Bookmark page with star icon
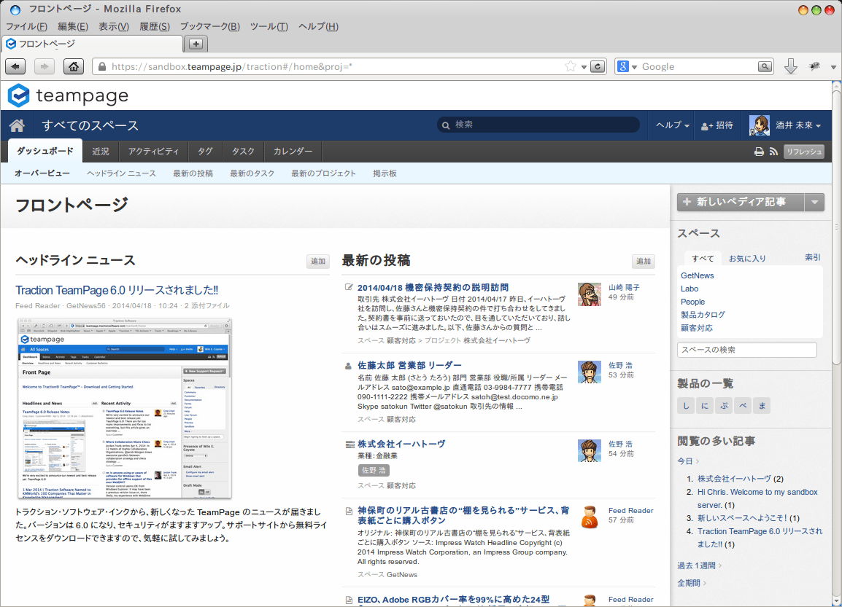 coord(571,66)
